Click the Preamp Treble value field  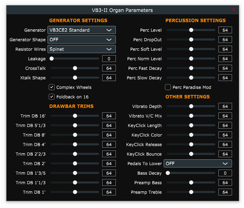[x=225, y=192]
